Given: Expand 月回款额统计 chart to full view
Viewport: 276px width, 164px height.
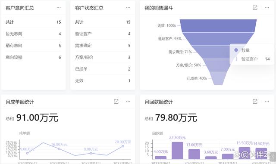Looking at the screenshot, I should point(255,102).
